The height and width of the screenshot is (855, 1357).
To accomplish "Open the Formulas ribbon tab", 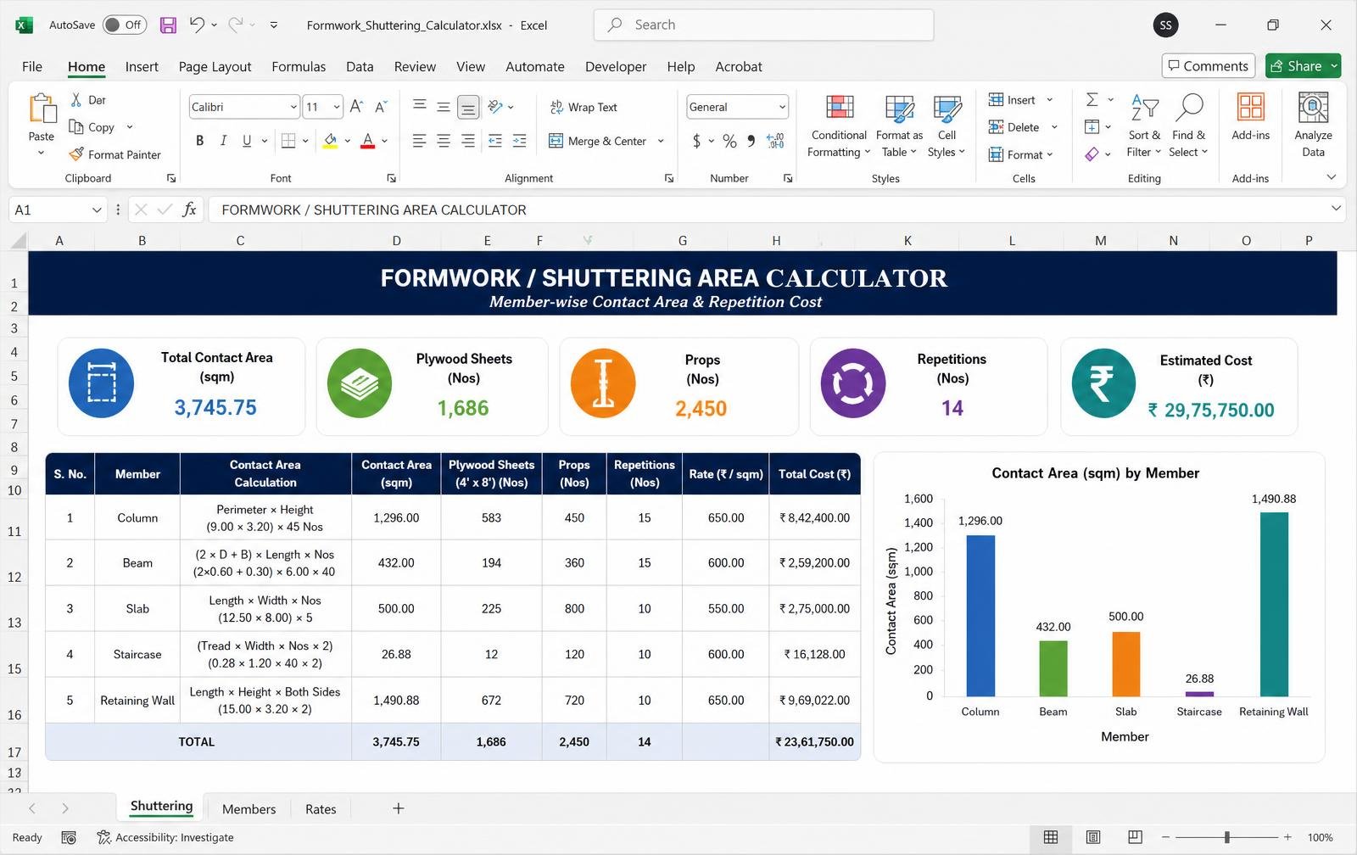I will pyautogui.click(x=299, y=66).
